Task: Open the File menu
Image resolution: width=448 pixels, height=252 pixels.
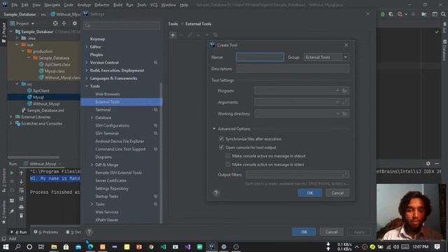Action: 14,5
